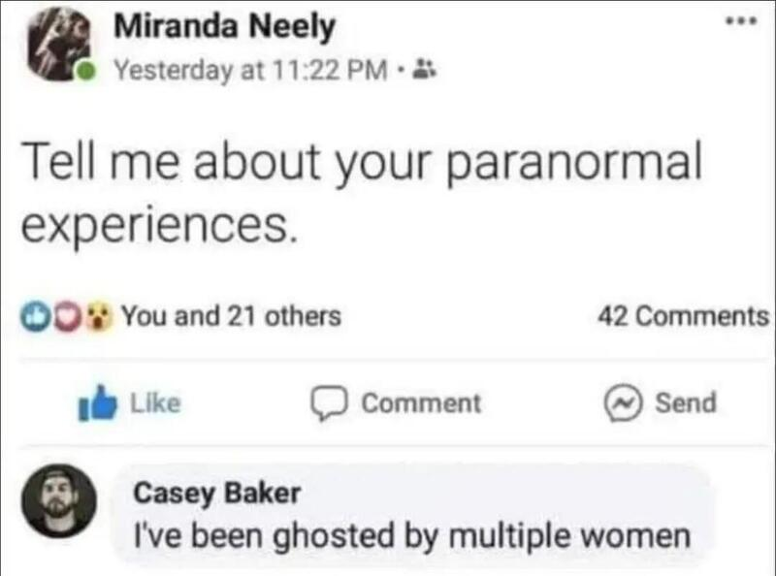
Task: Show who reacted: You and 21 others
Action: pyautogui.click(x=231, y=316)
